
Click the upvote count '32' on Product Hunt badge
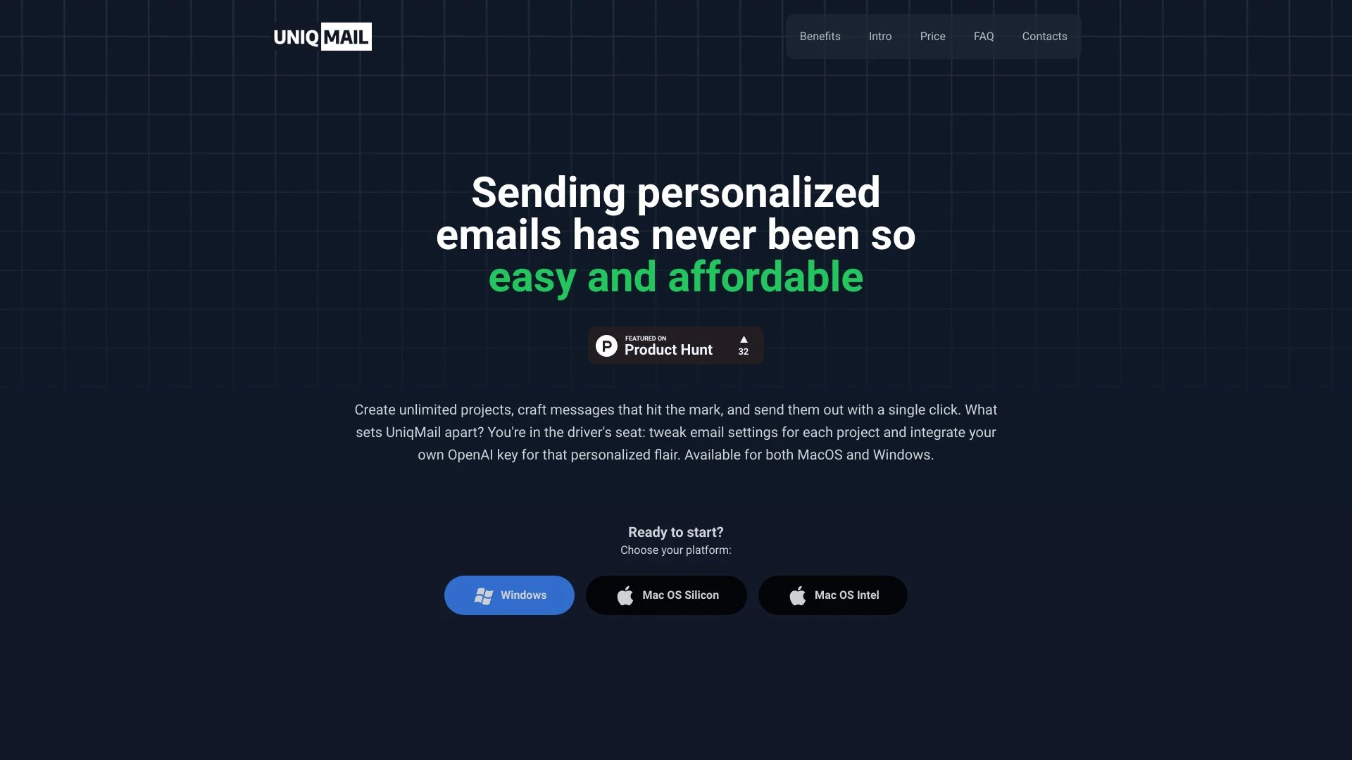click(x=743, y=352)
